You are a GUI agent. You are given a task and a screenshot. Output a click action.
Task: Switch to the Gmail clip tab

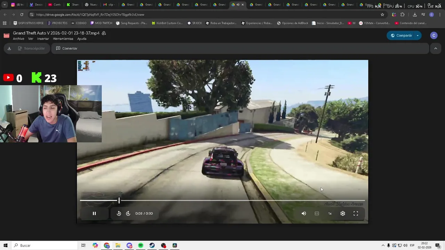pos(109,5)
